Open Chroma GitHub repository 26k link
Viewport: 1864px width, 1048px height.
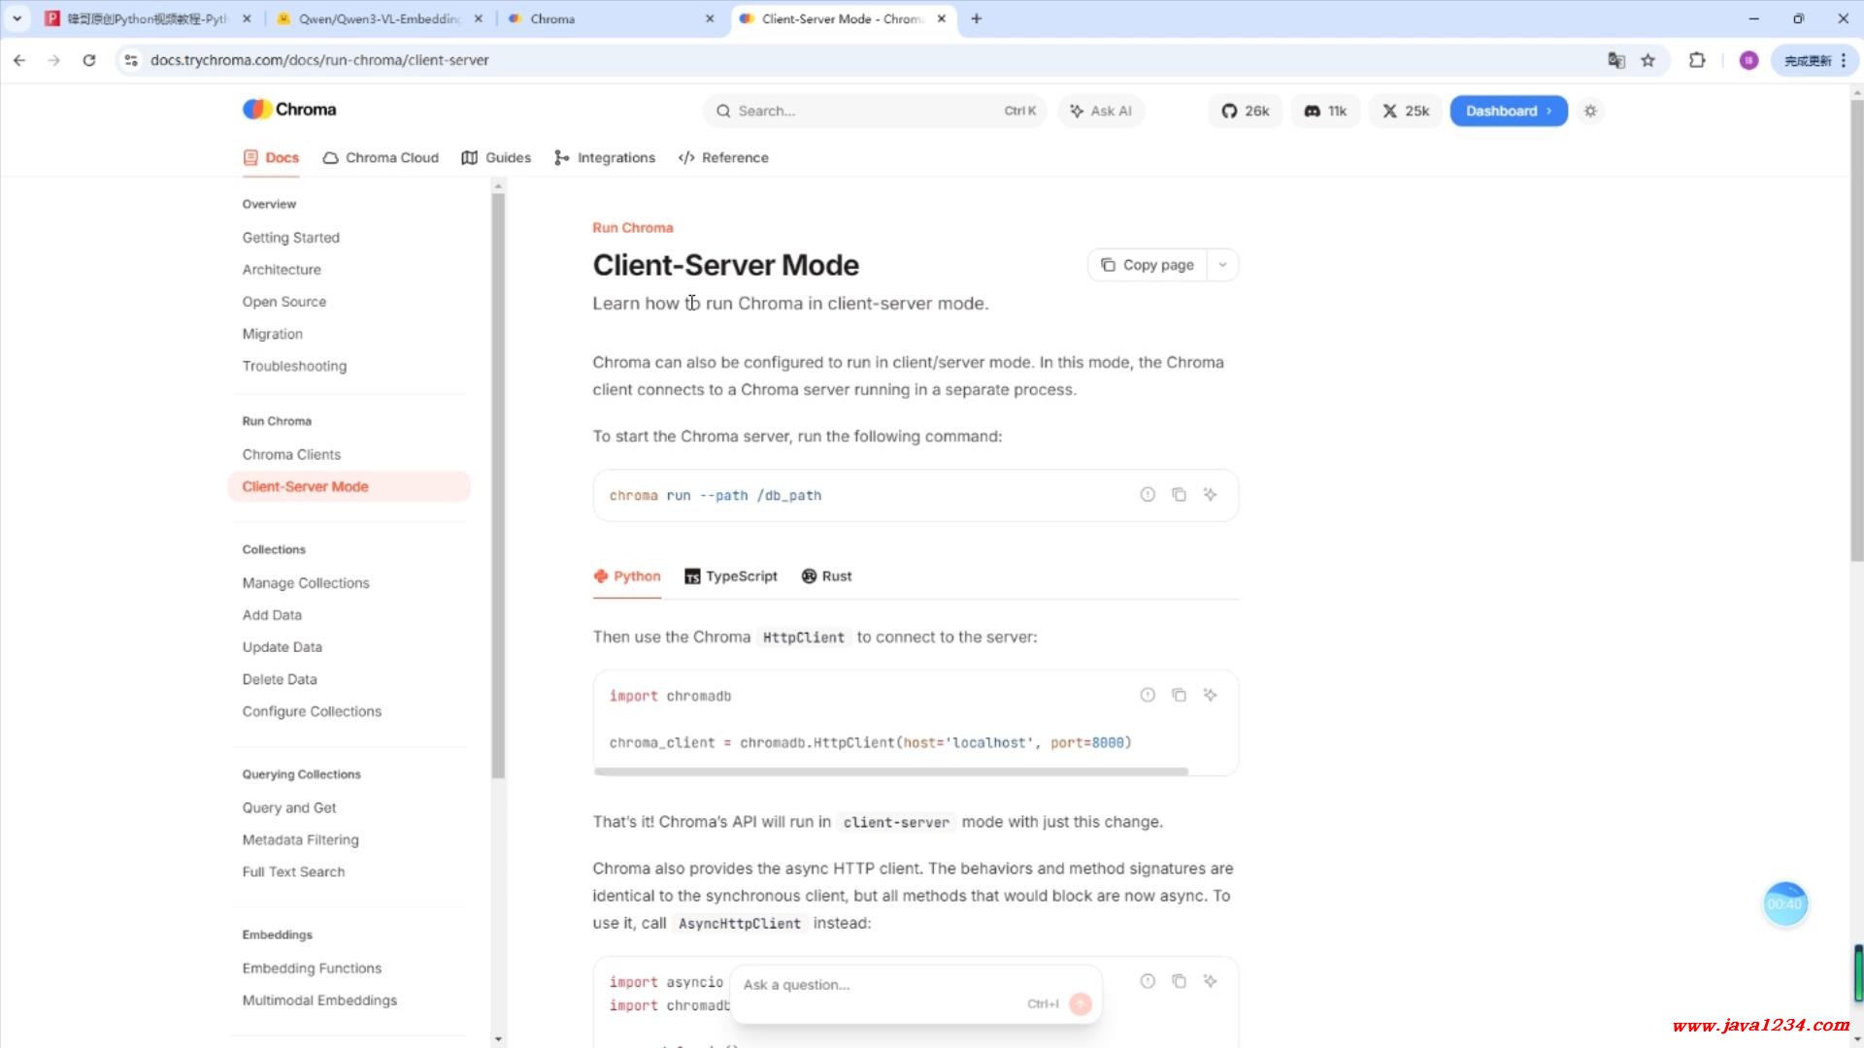pyautogui.click(x=1246, y=111)
